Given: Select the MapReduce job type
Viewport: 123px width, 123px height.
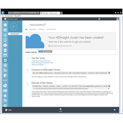Looking at the screenshot, I should pyautogui.click(x=48, y=51).
